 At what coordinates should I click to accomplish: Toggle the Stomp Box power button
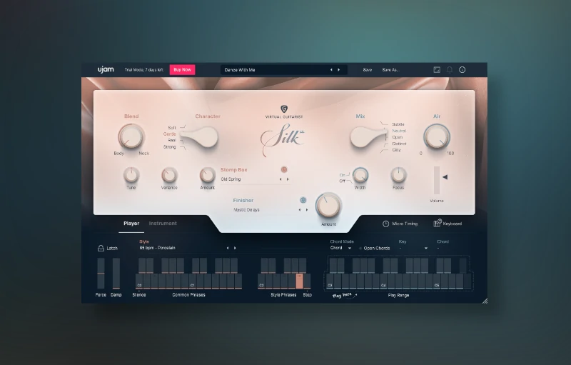click(284, 169)
